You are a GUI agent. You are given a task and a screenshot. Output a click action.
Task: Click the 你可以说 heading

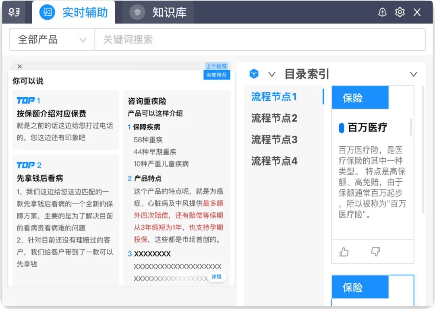pos(28,81)
